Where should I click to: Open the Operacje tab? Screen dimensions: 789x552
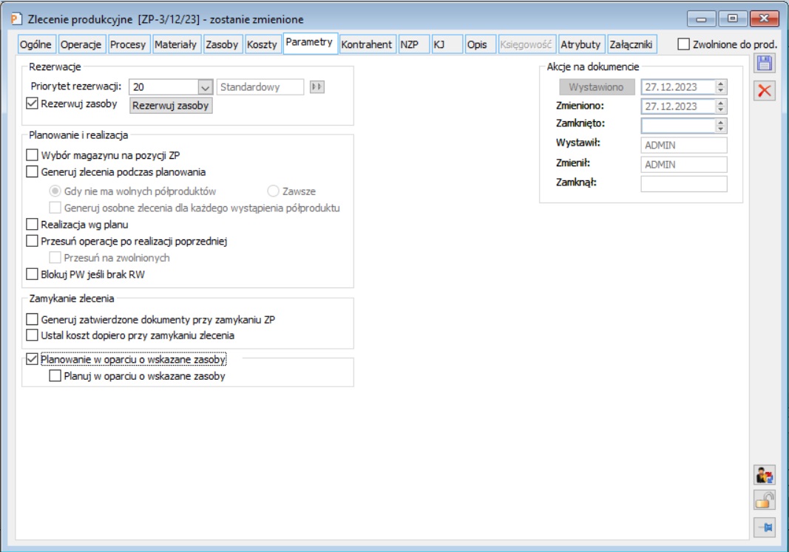pyautogui.click(x=81, y=44)
